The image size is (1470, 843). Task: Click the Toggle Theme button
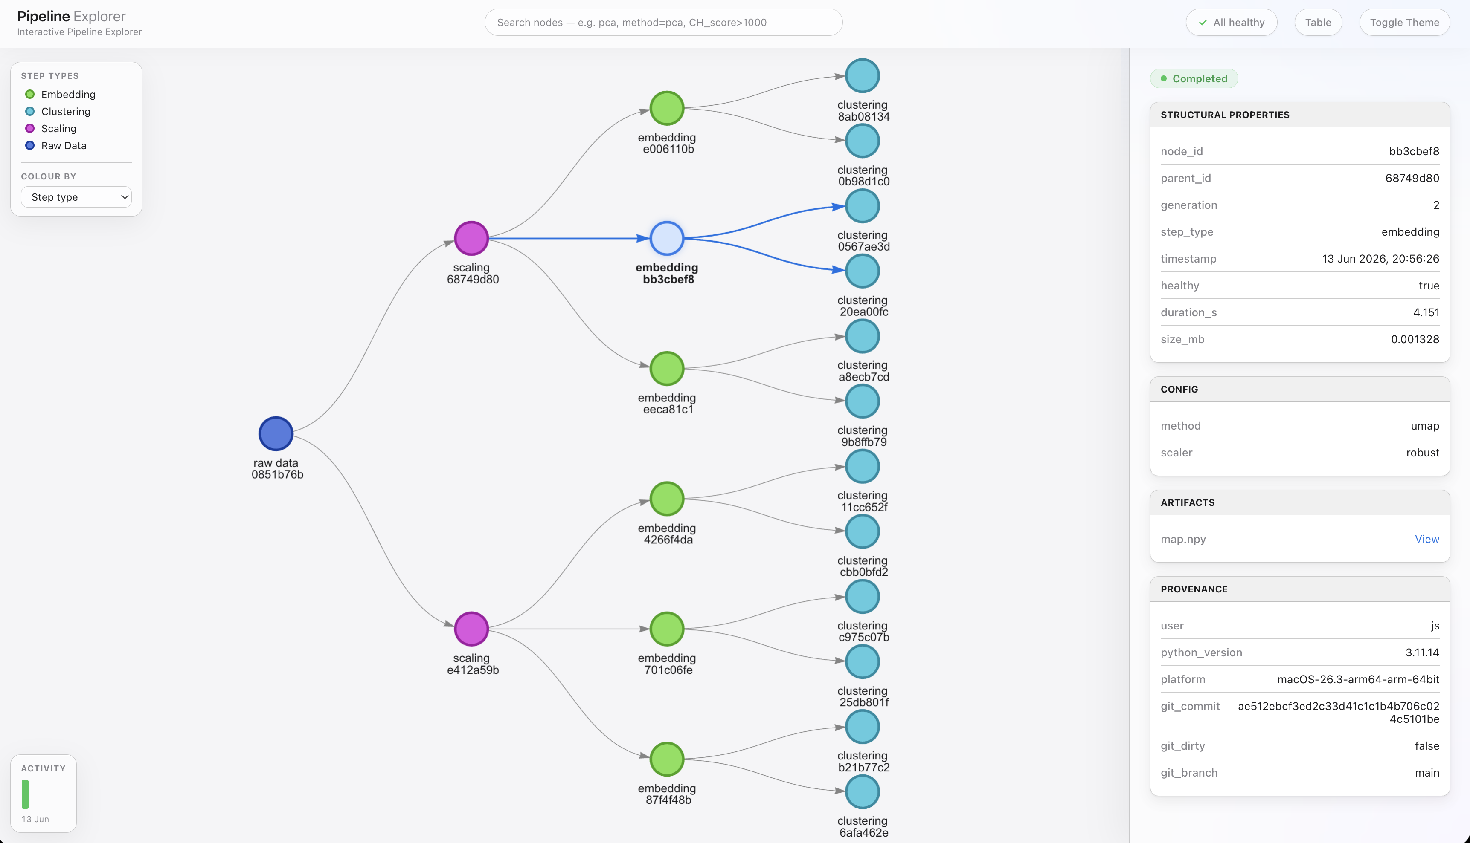tap(1405, 23)
